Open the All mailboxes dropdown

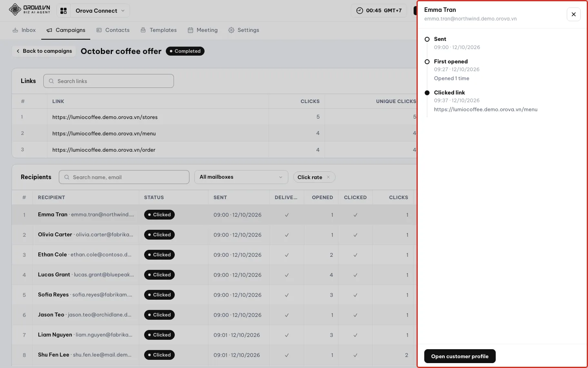point(241,177)
